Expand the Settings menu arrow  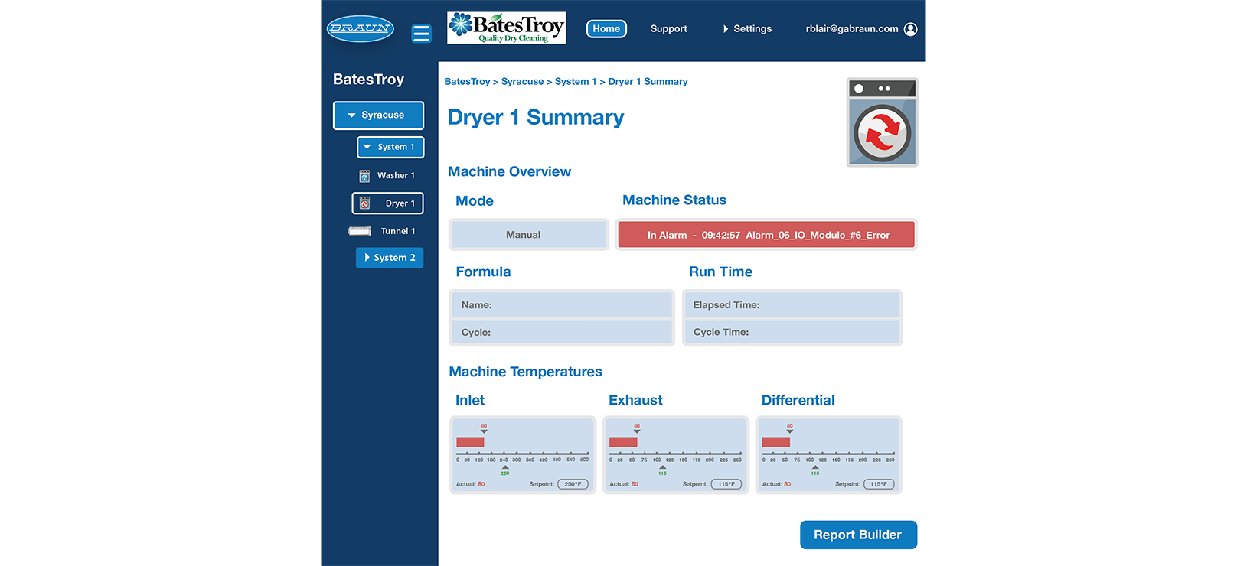coord(726,29)
